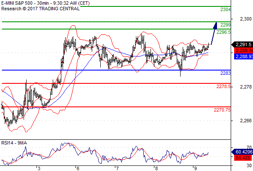
Task: Click the red 2,289.84 price tag
Action: [x=244, y=50]
